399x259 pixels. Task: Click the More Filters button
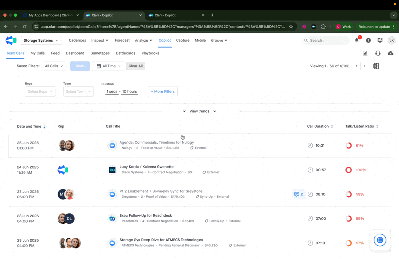(x=163, y=92)
